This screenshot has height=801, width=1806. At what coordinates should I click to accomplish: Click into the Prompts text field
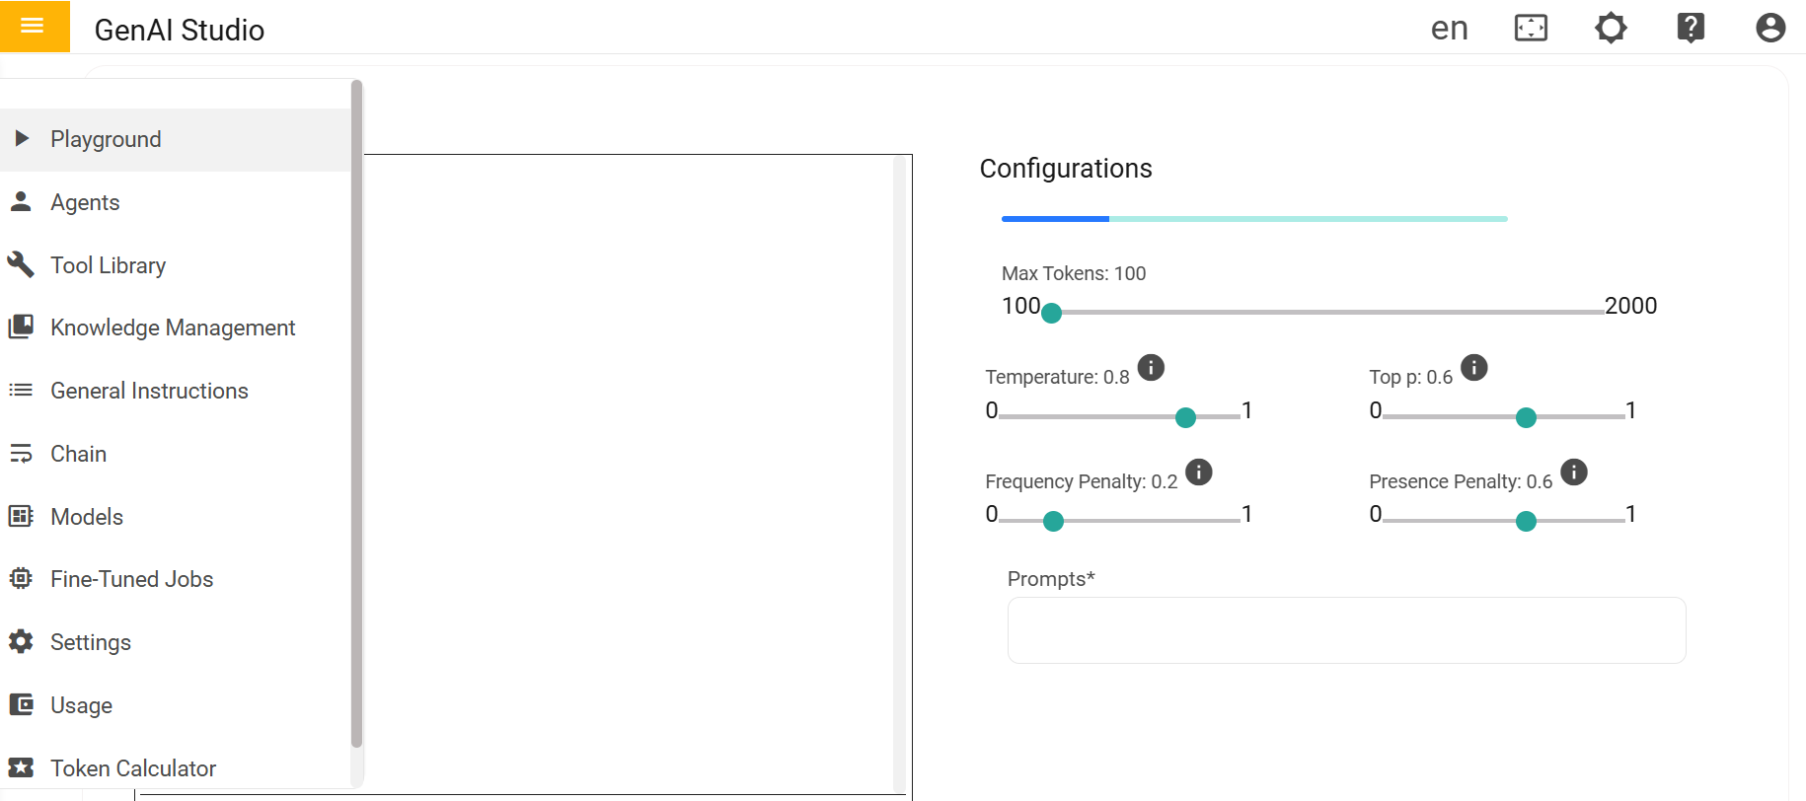click(1346, 630)
